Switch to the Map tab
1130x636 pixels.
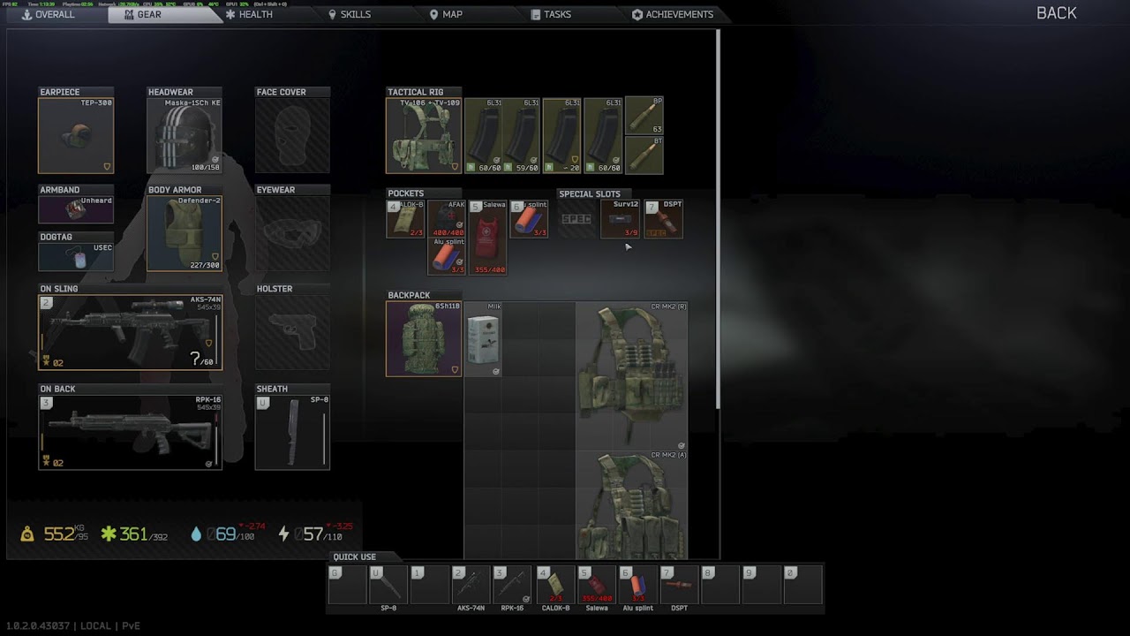(x=446, y=14)
